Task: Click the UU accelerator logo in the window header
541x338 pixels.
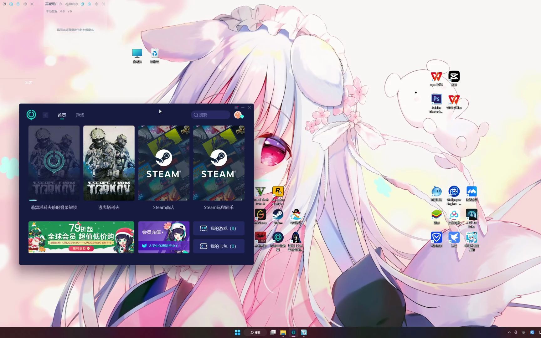Action: 31,115
